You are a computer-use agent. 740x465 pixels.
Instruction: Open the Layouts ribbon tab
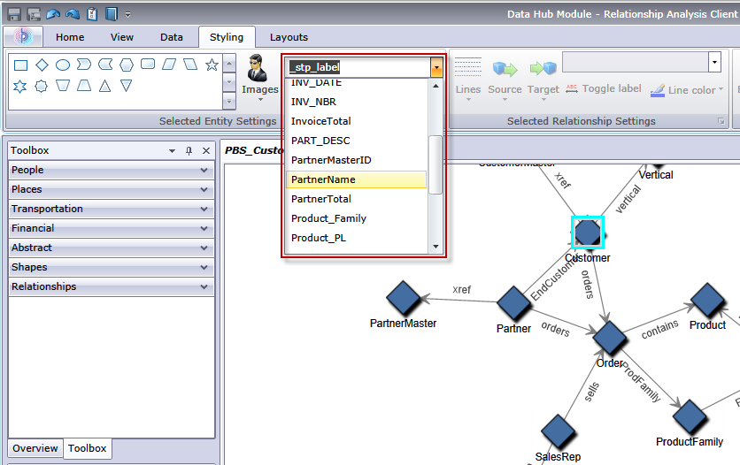coord(289,37)
